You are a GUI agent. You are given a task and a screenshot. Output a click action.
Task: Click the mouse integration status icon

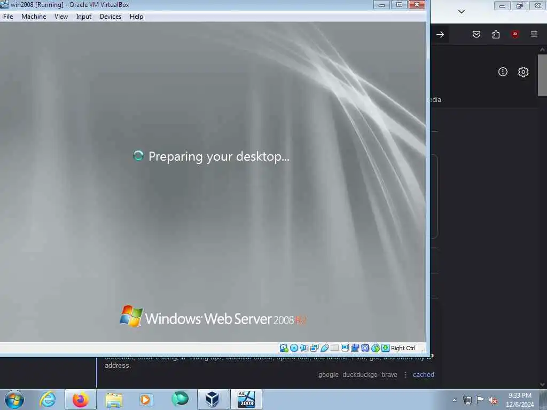376,348
